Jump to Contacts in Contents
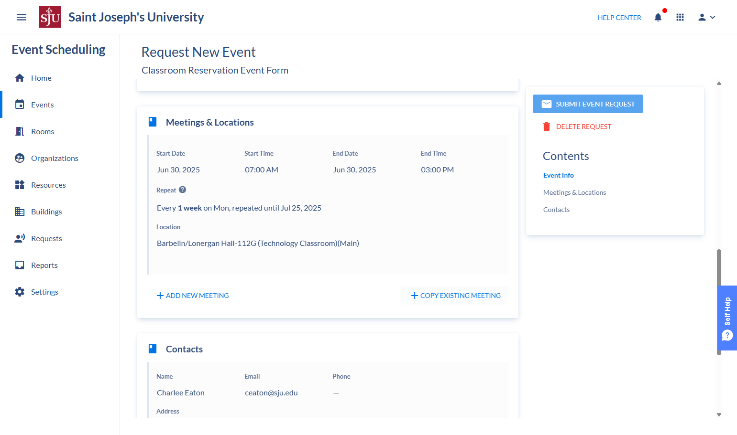Viewport: 737px width, 435px height. (x=556, y=210)
